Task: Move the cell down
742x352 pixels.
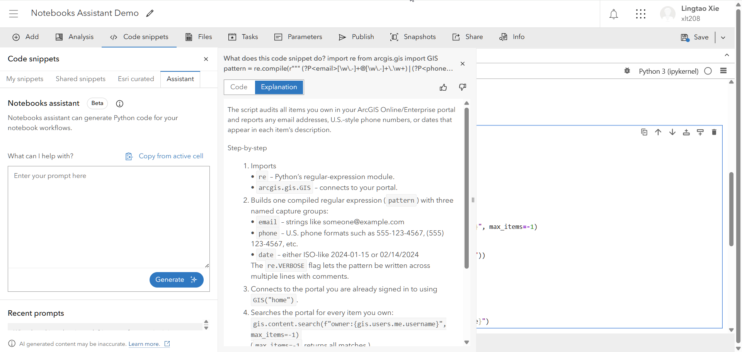Action: point(672,132)
